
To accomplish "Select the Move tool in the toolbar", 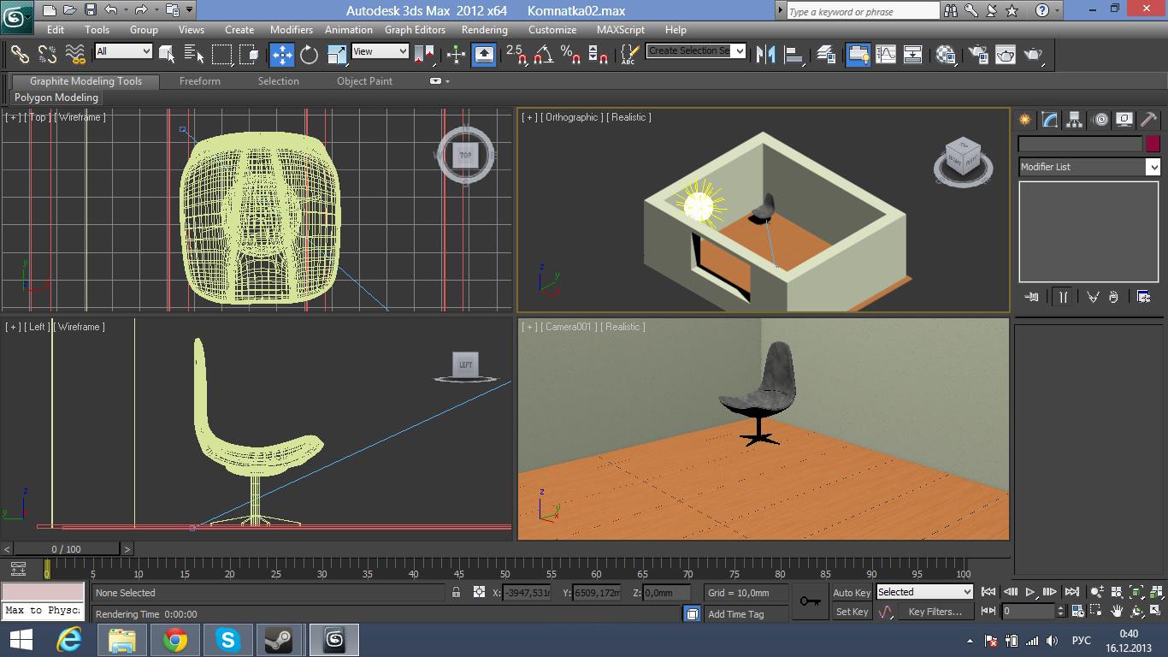I will pyautogui.click(x=281, y=55).
